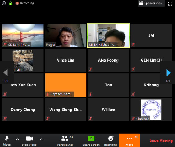Select the Alex Foong participant tile
The width and height of the screenshot is (175, 147).
(x=108, y=60)
